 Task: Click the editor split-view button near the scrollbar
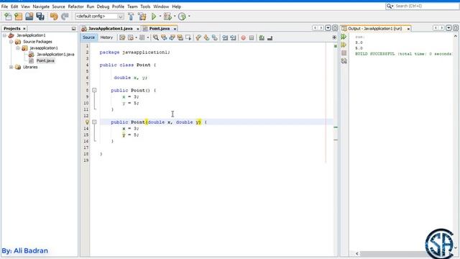334,37
